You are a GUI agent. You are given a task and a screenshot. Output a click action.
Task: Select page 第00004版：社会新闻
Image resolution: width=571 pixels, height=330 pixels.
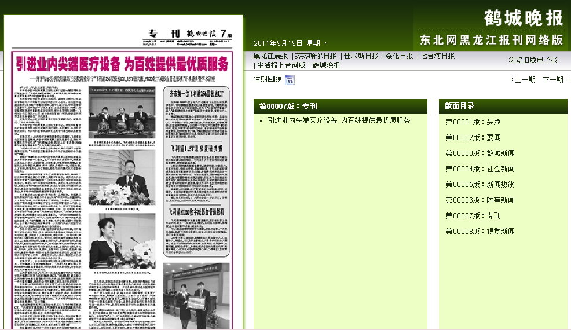coord(480,169)
